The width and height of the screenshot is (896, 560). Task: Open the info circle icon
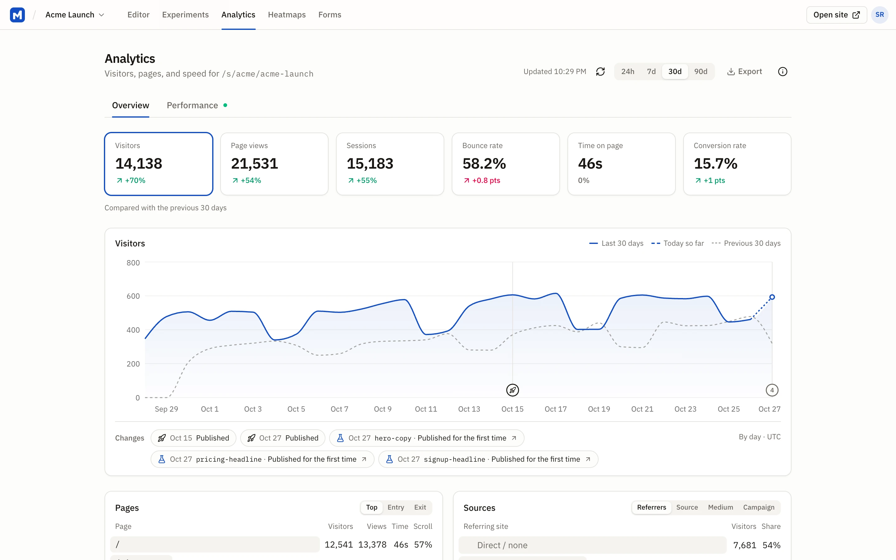(x=782, y=72)
